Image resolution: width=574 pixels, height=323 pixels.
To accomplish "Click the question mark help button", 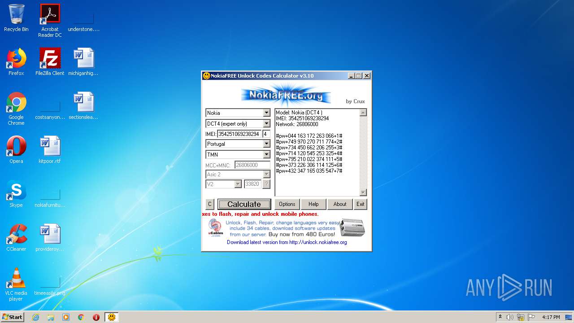I will (266, 184).
